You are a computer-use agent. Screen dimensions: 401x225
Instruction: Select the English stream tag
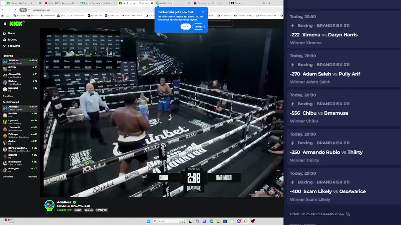(x=78, y=210)
